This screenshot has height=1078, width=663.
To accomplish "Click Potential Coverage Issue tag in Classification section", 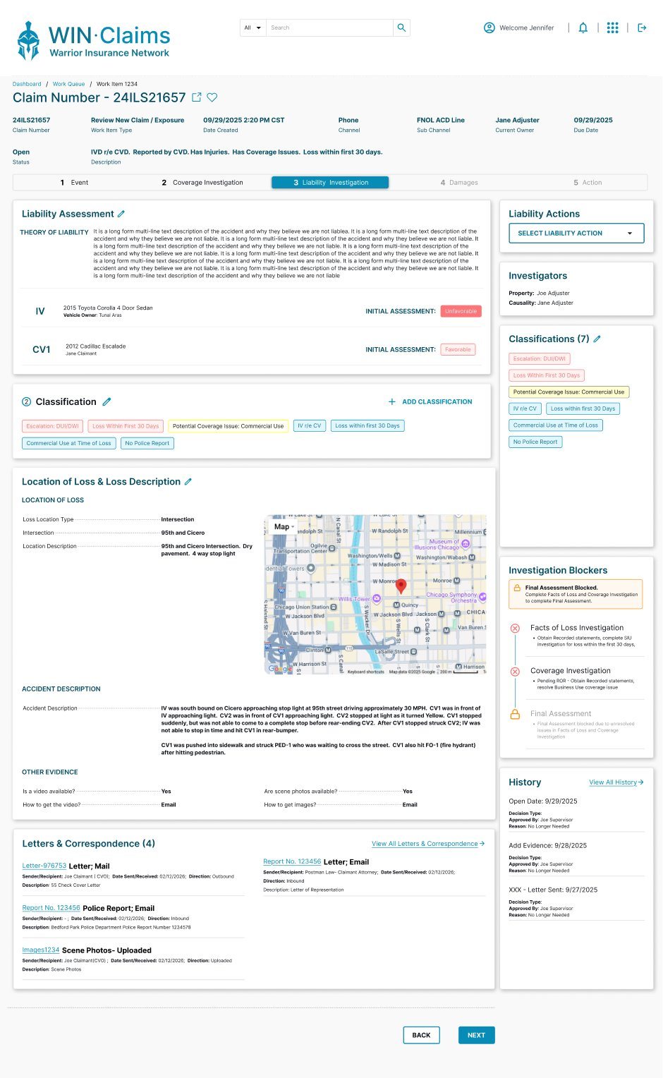I will tap(228, 426).
